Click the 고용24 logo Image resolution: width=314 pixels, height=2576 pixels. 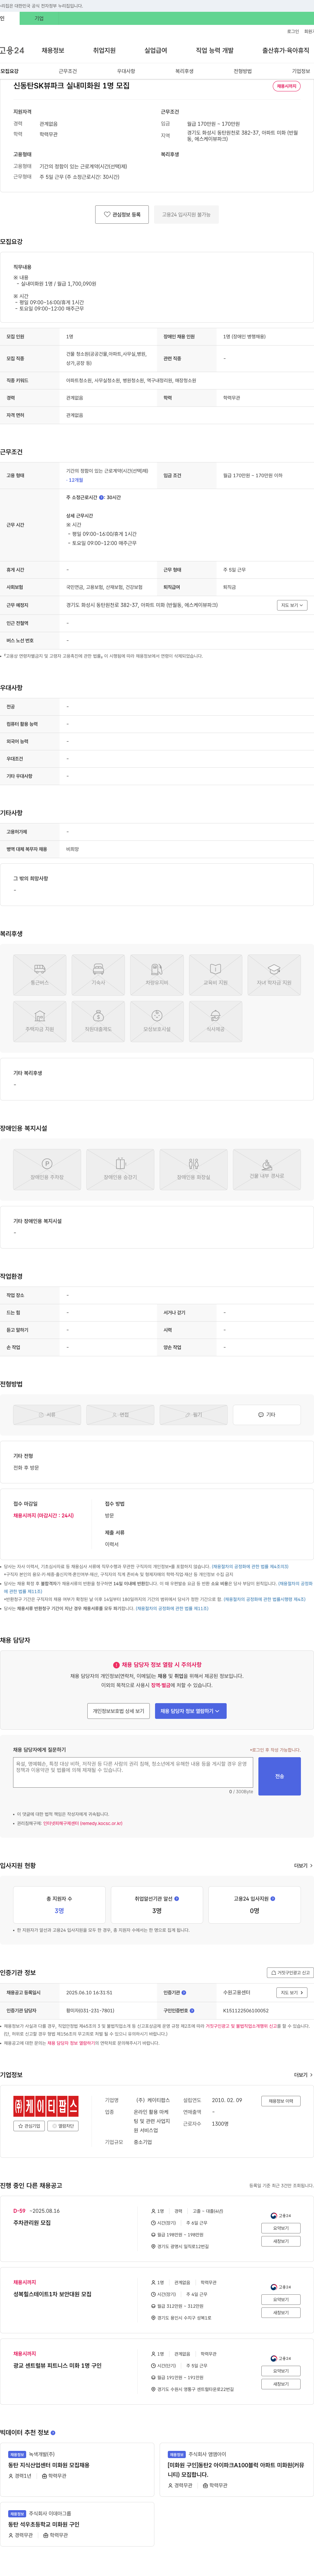coord(12,50)
